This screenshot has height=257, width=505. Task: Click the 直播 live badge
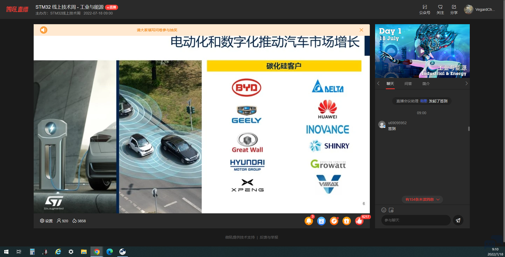coord(112,7)
